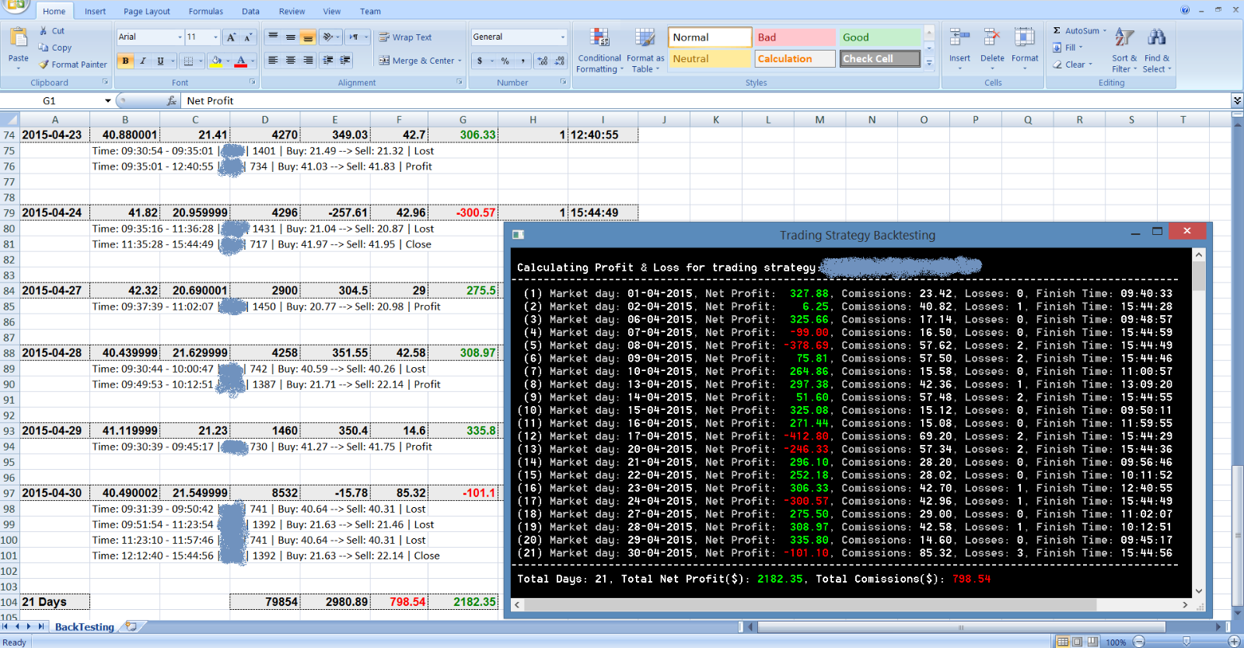Open Microsoft Office Excel Help icon
The height and width of the screenshot is (648, 1244).
tap(1185, 10)
